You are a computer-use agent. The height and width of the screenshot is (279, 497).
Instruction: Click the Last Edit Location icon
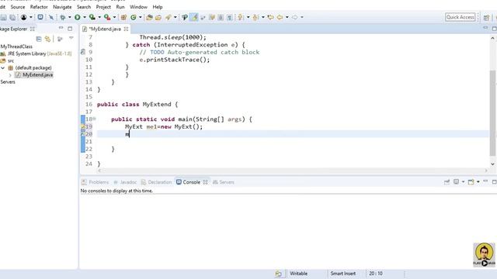(270, 17)
